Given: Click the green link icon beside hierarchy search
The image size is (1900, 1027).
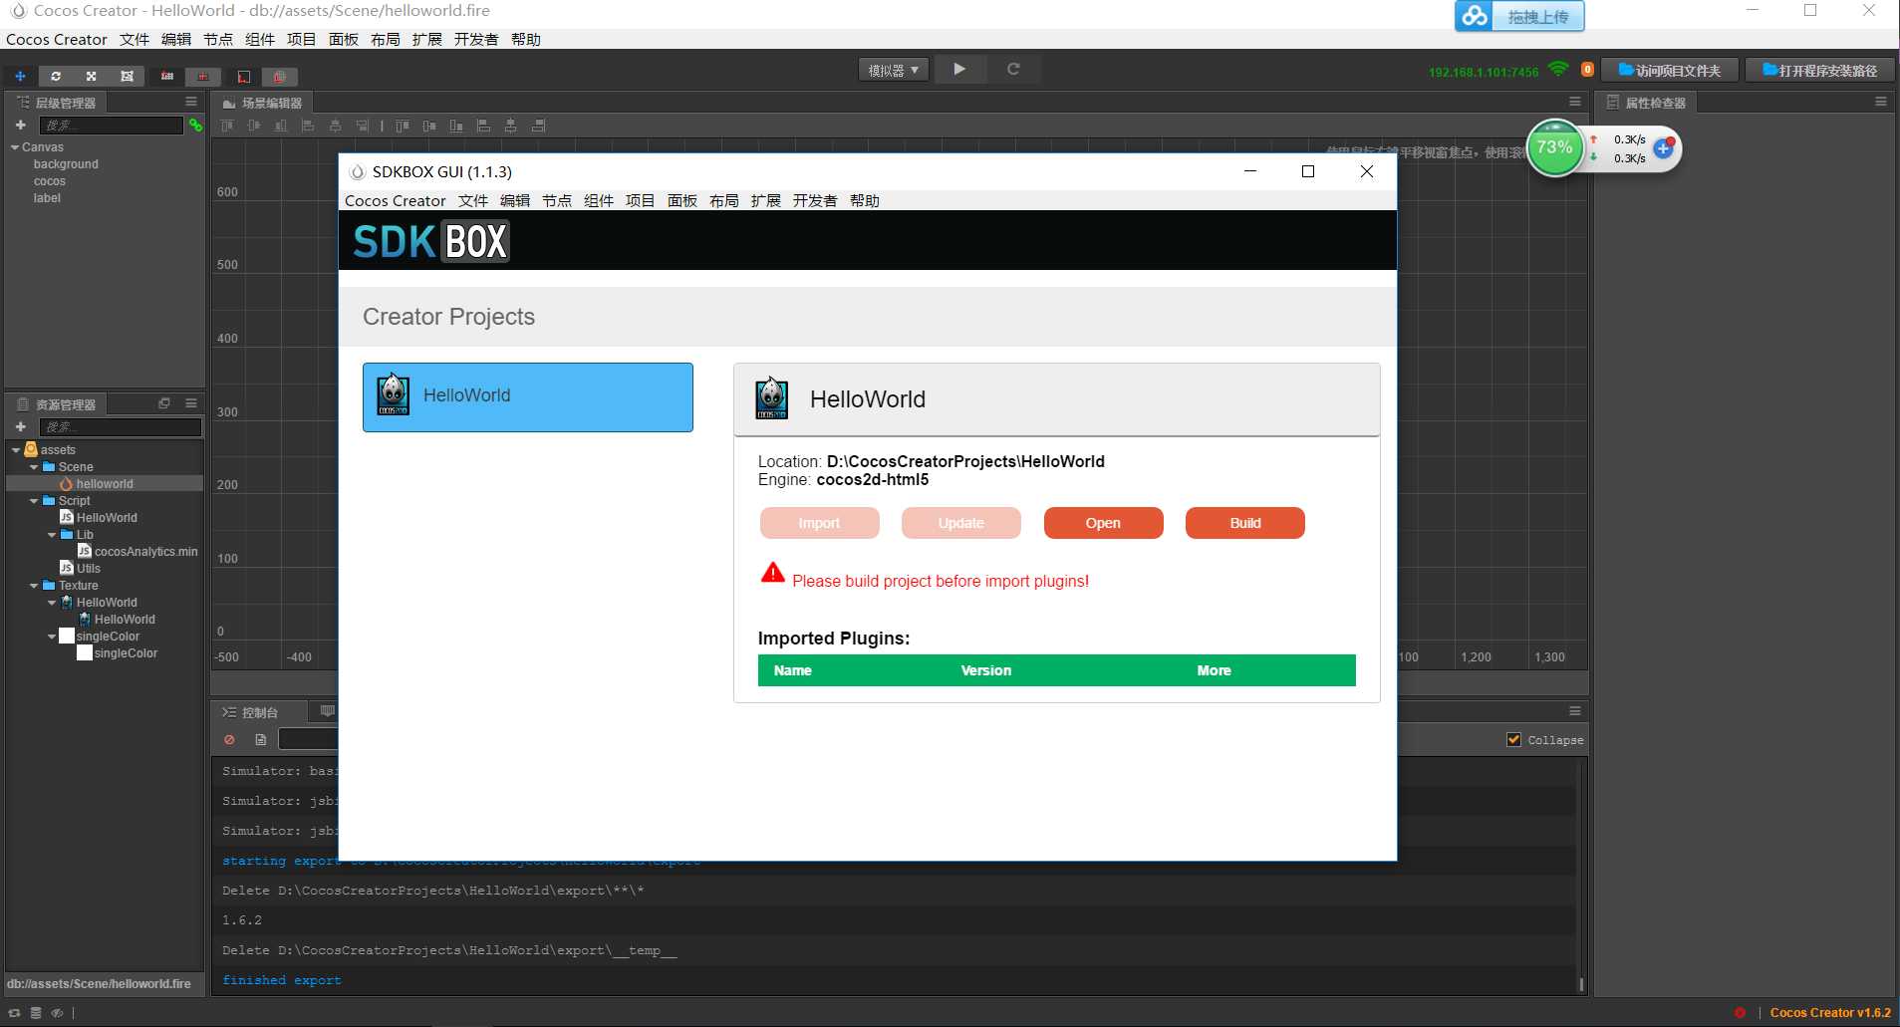Looking at the screenshot, I should [195, 125].
